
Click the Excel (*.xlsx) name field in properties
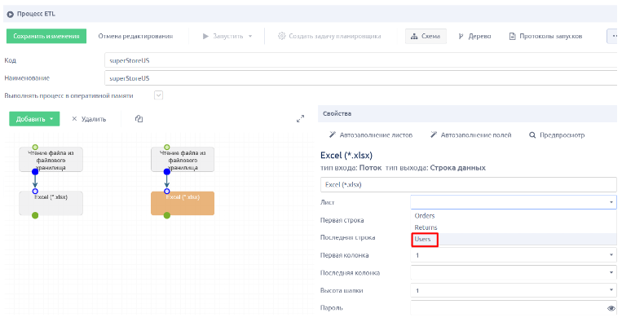(x=469, y=184)
